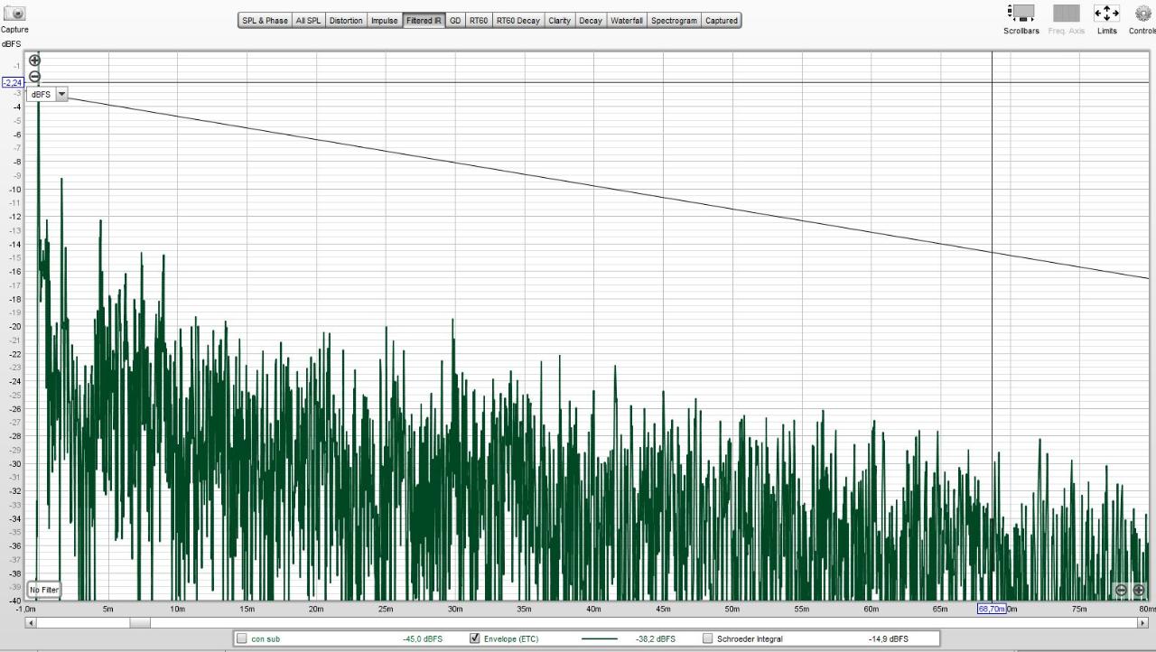Show the Clarity tab
The image size is (1156, 652).
tap(560, 21)
